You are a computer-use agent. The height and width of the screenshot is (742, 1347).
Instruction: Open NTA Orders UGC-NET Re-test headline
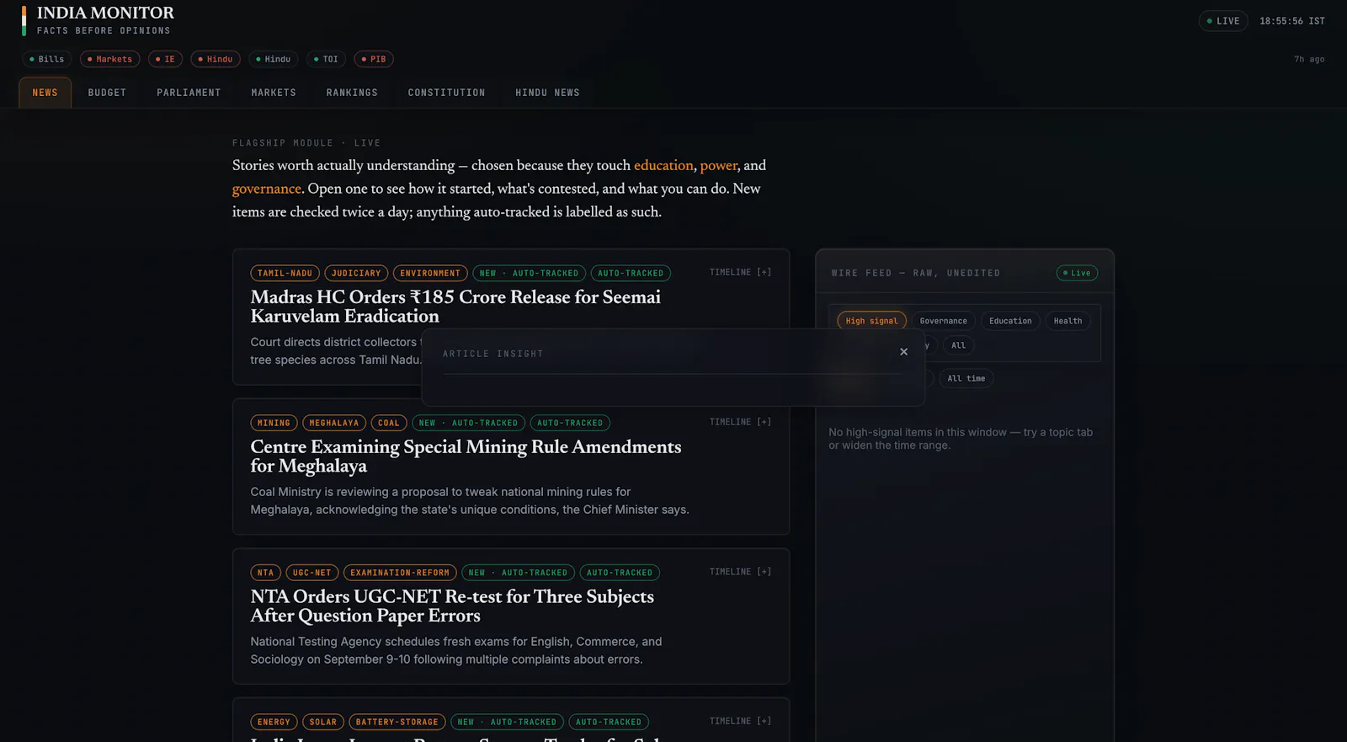[x=452, y=606]
